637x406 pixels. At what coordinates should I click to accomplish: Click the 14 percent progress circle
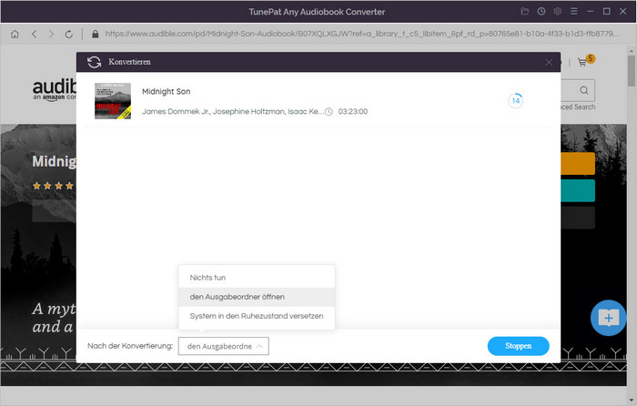pos(516,101)
